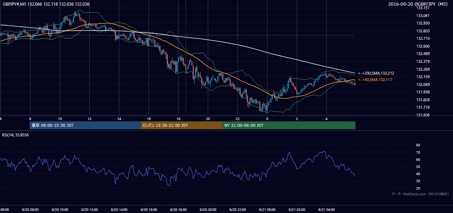Viewport: 453px width, 213px height.
Task: Click price axis value 132.159
Action: coord(423,77)
